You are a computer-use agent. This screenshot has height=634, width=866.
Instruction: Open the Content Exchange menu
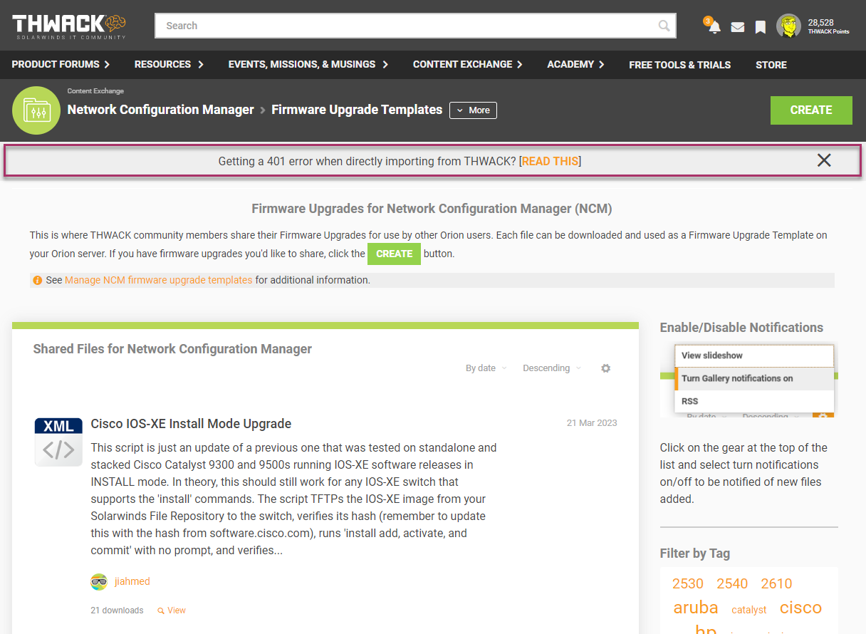pos(467,64)
